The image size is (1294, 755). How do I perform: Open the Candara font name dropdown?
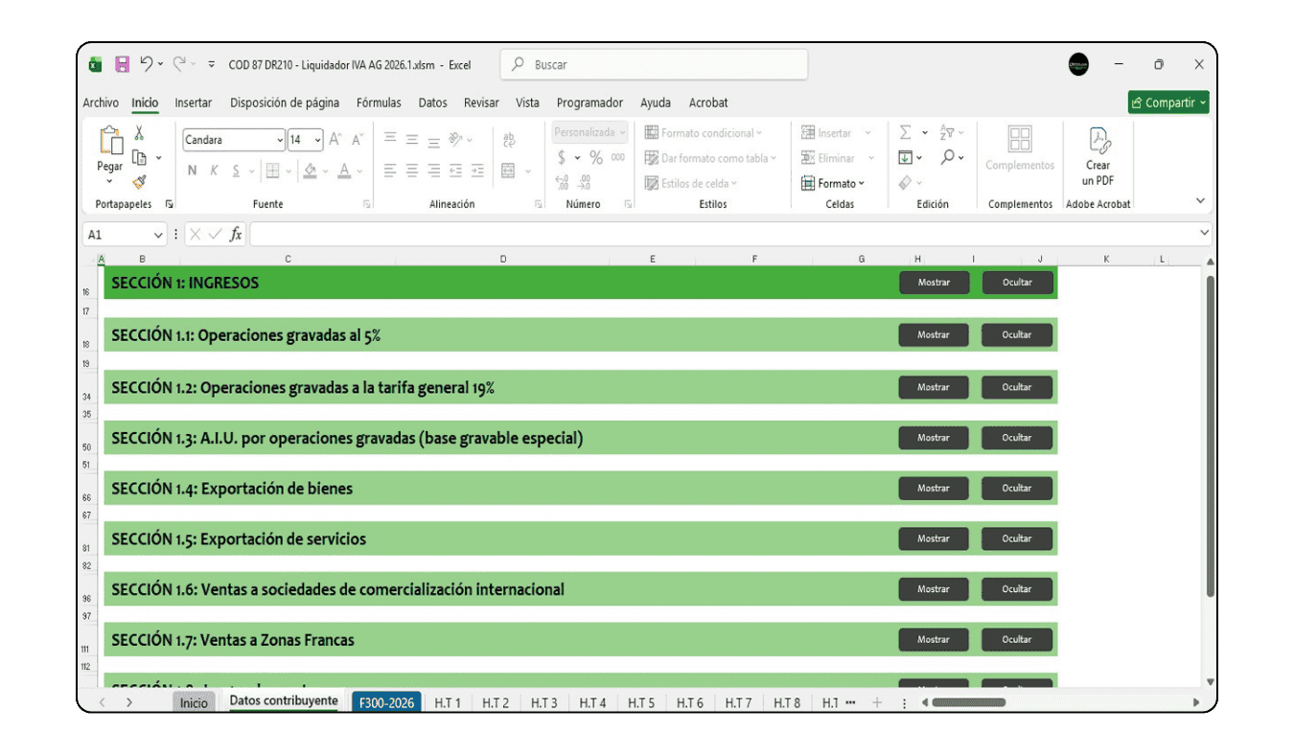280,141
